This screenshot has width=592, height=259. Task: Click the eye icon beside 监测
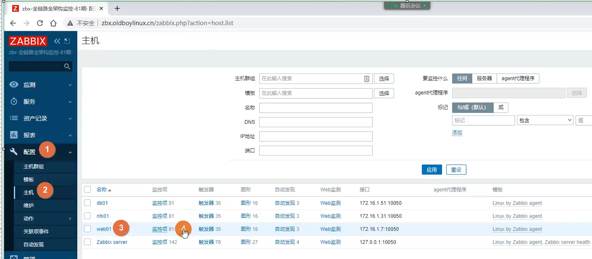point(14,84)
